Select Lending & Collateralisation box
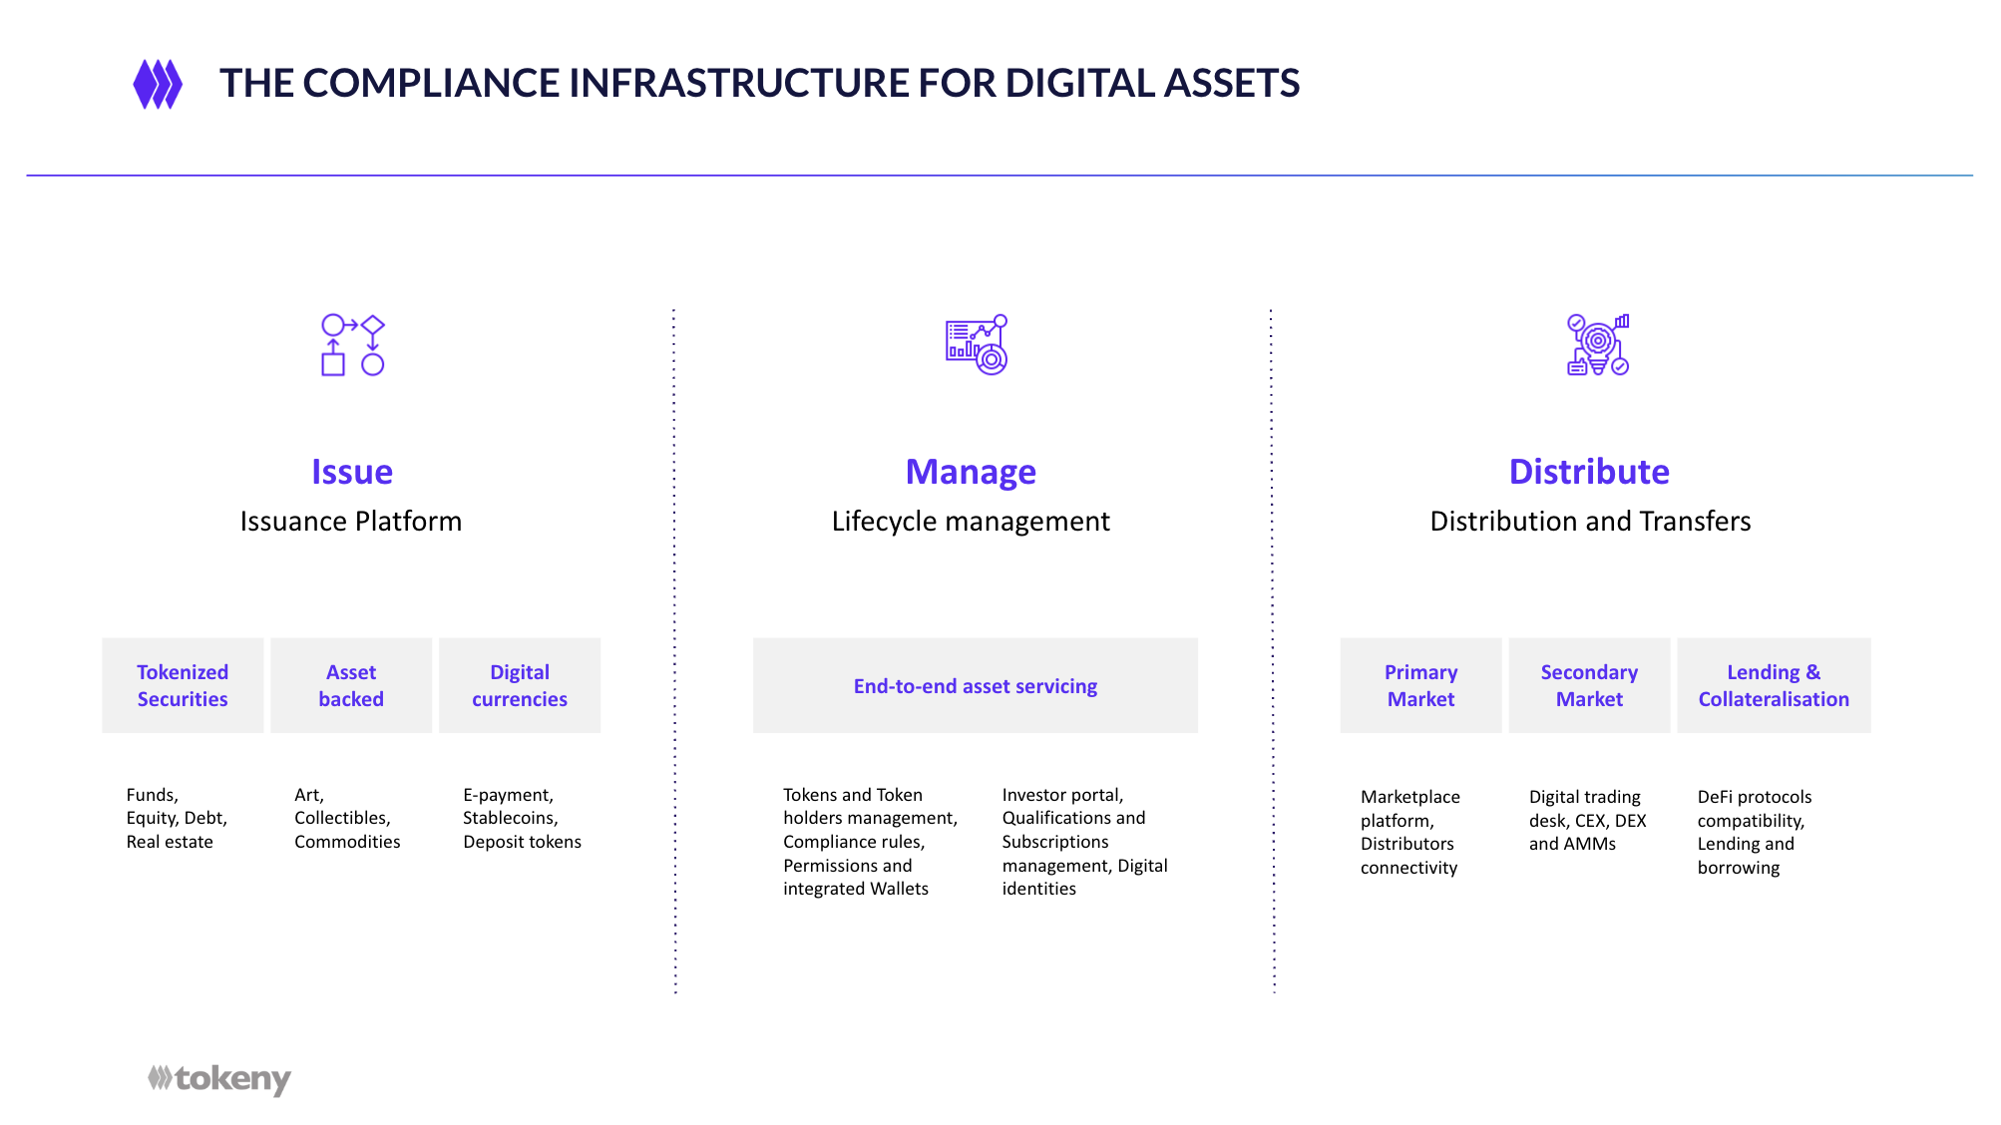The image size is (2001, 1125). 1774,686
